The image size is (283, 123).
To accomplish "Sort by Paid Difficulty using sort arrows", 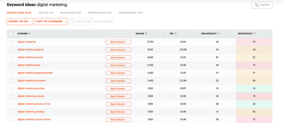I will point(232,34).
